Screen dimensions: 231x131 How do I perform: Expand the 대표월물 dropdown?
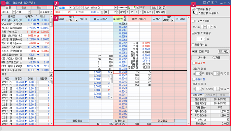[51, 12]
